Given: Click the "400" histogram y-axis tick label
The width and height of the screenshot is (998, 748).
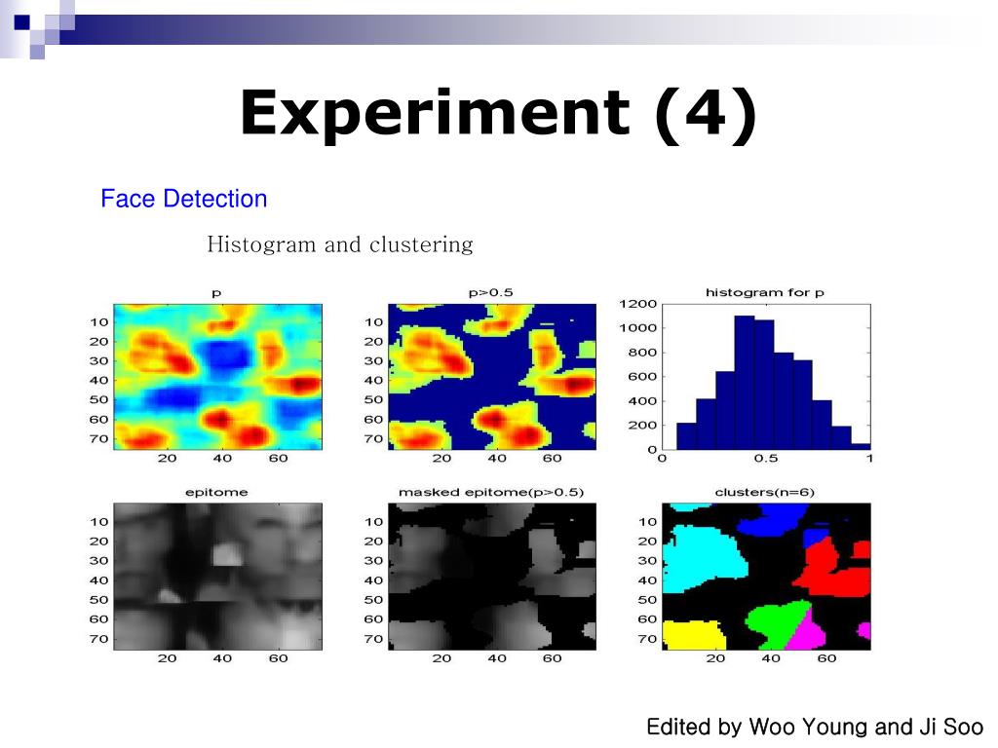Looking at the screenshot, I should (641, 401).
